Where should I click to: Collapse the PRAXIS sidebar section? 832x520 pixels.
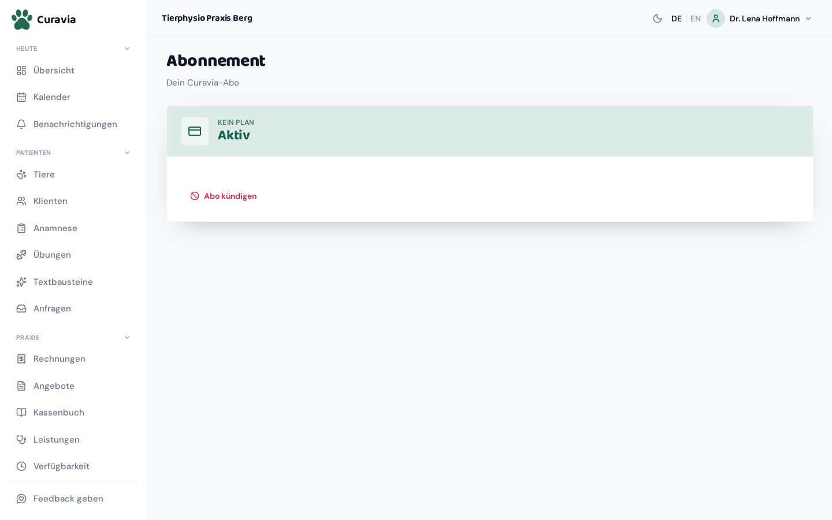[x=127, y=337]
